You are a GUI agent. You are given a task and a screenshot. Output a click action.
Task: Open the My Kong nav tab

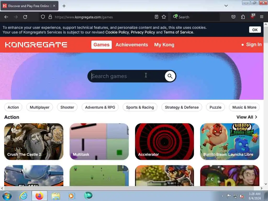tap(164, 45)
